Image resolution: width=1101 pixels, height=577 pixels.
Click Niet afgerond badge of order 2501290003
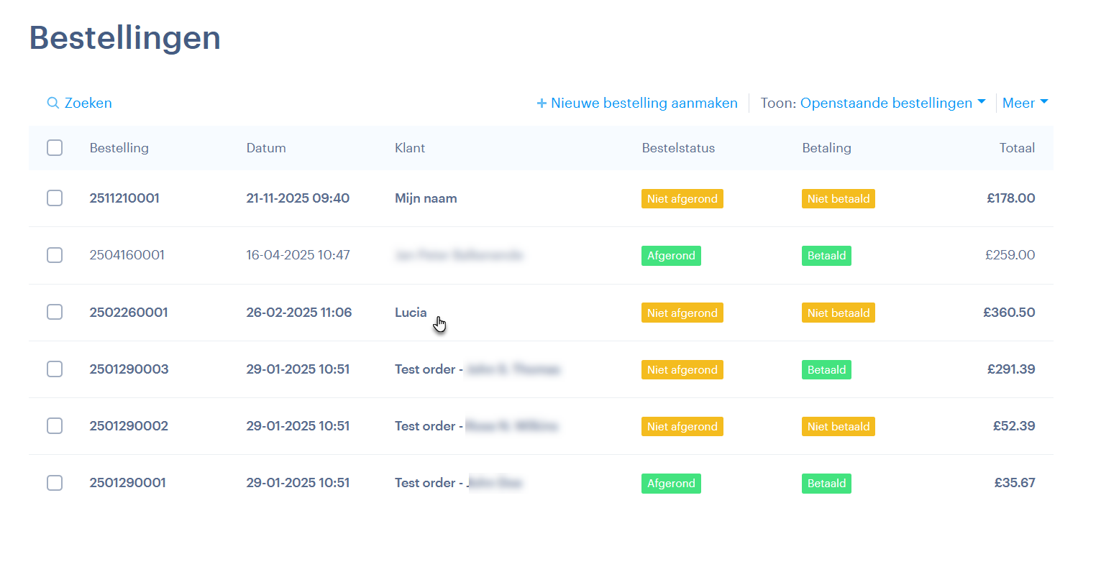(682, 370)
